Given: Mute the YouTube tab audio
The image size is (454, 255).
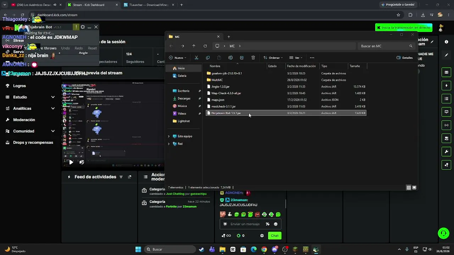Looking at the screenshot, I should [55, 5].
